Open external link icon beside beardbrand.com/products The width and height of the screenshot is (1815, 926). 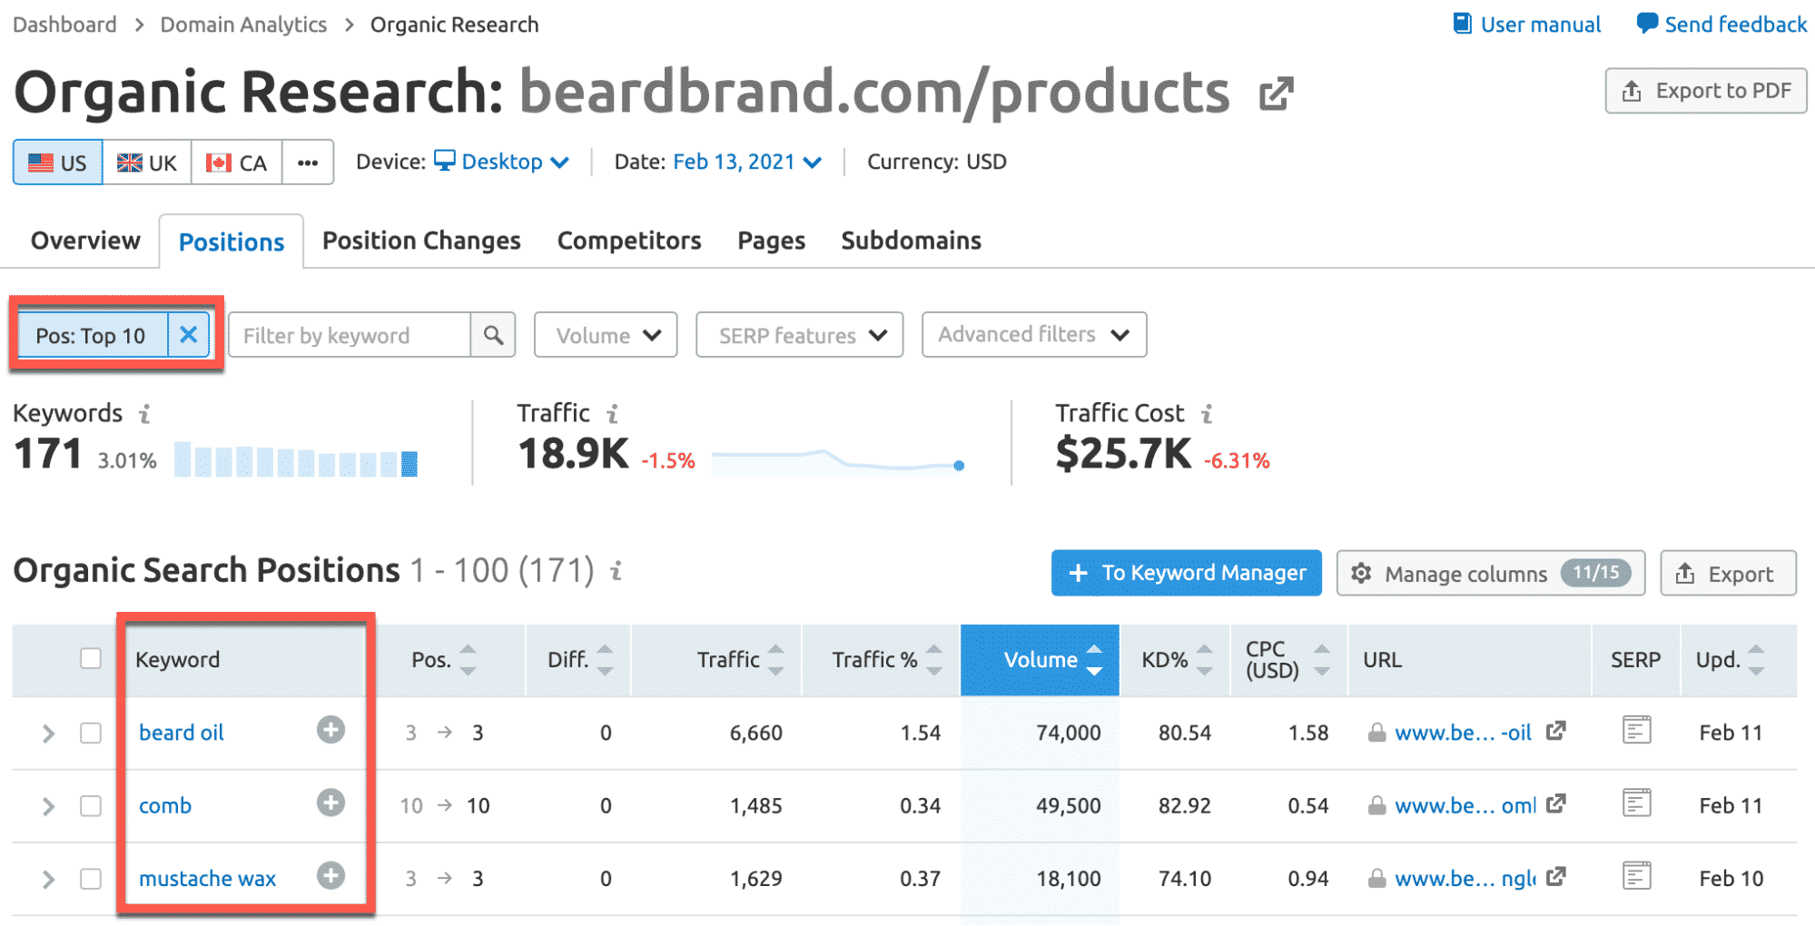click(x=1276, y=94)
